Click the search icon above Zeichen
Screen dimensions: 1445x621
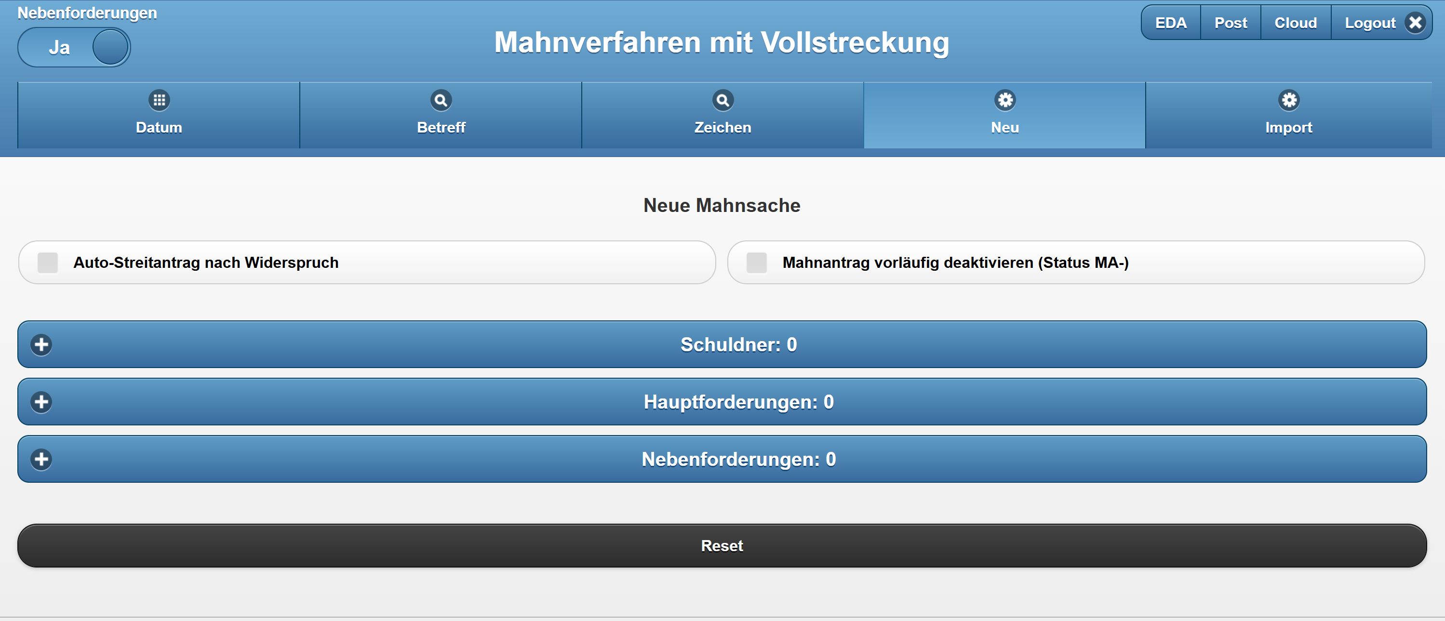(x=722, y=100)
